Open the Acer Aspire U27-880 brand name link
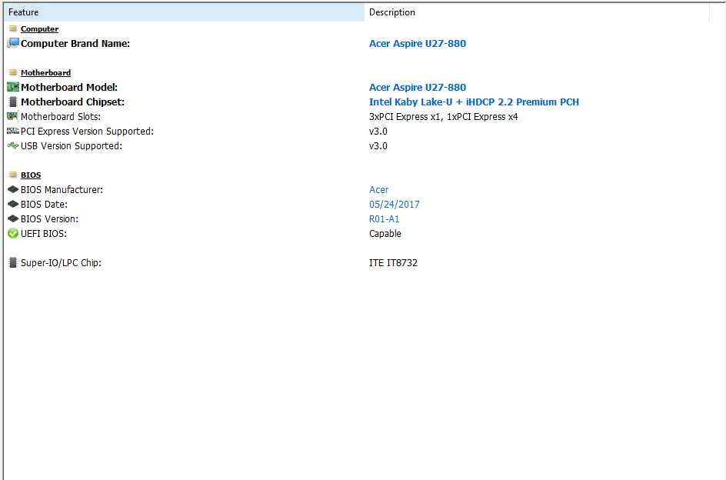726x480 pixels. [x=418, y=44]
